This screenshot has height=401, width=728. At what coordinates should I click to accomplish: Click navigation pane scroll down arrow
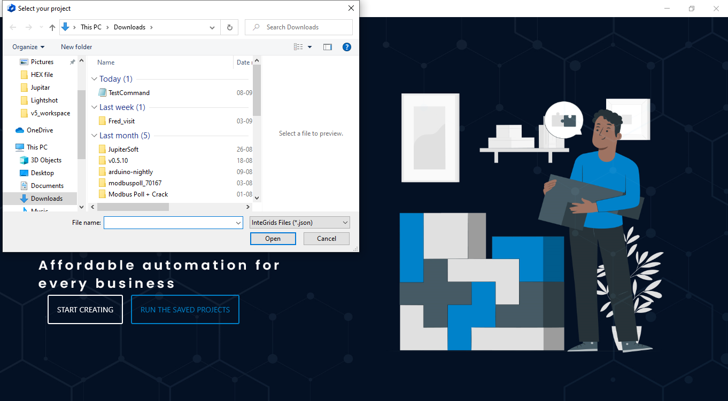coord(81,207)
